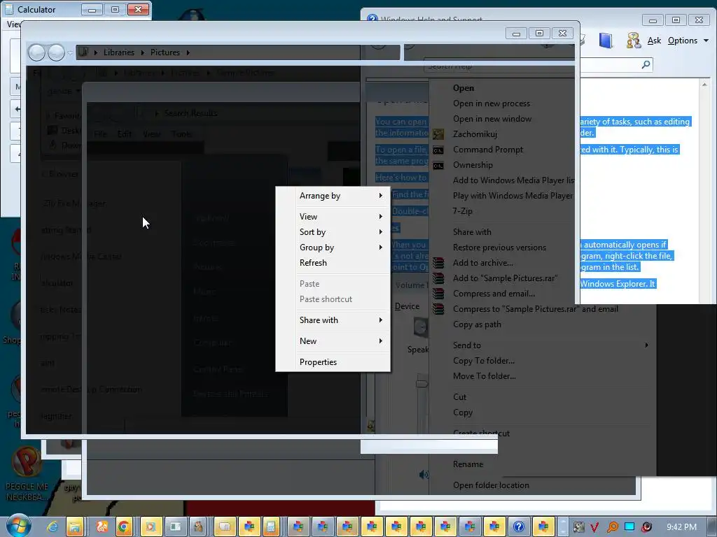The width and height of the screenshot is (717, 537).
Task: Click the Device label in Volume Mixer
Action: (407, 306)
